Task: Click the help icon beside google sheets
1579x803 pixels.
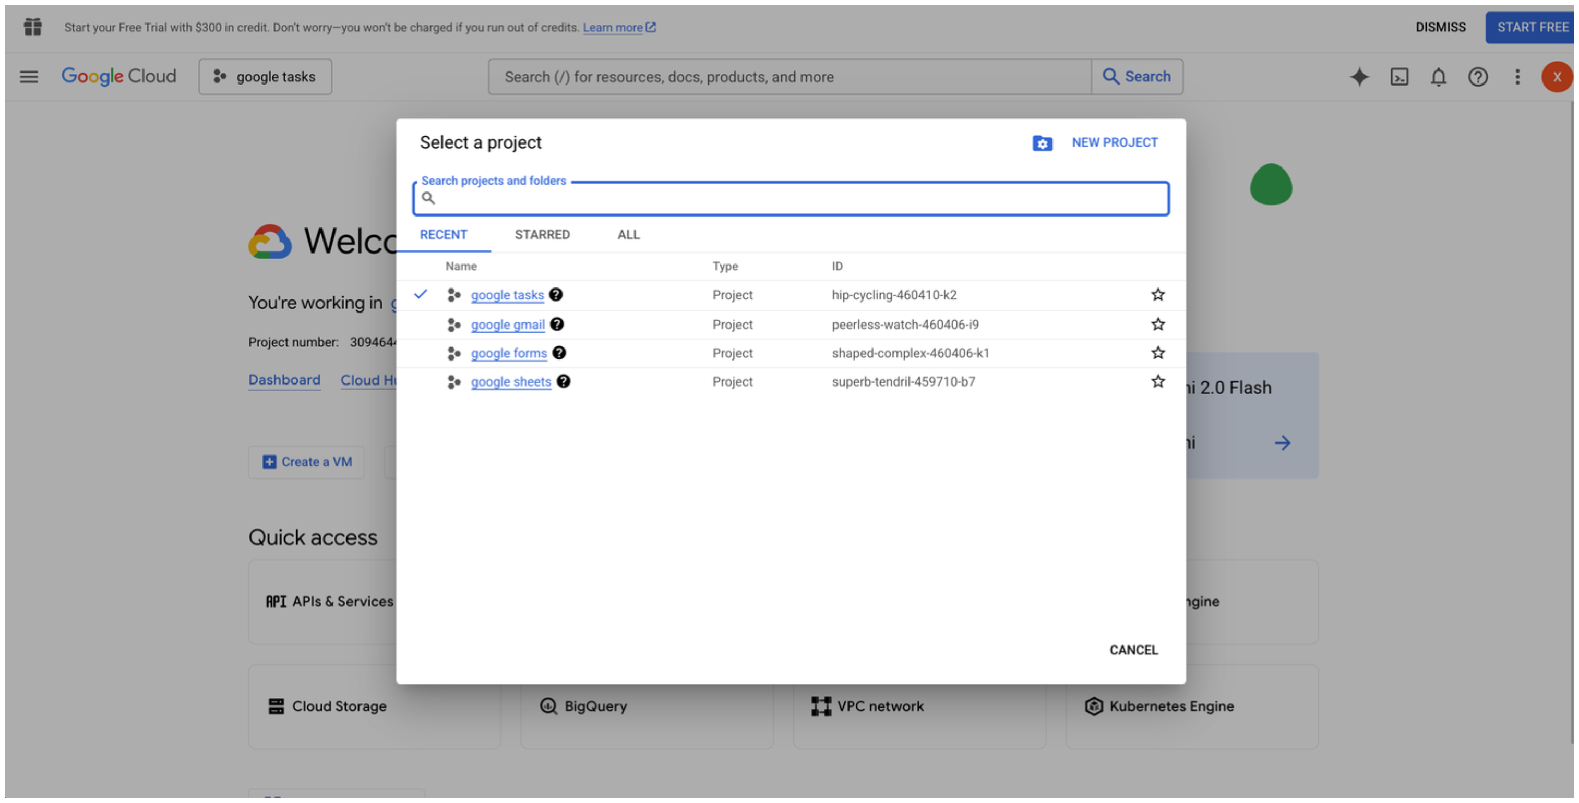Action: [x=564, y=381]
